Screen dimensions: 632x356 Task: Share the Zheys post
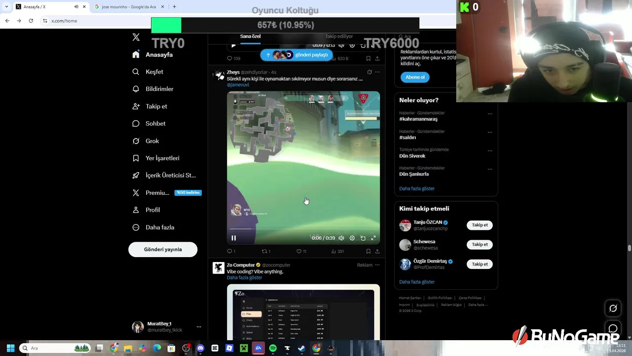pyautogui.click(x=377, y=251)
